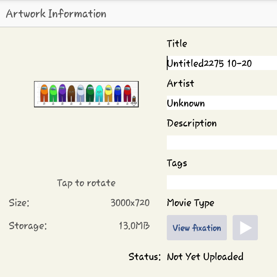Viewport: 277px width, 277px height.
Task: Tap the 13.0MB storage value
Action: click(x=134, y=226)
